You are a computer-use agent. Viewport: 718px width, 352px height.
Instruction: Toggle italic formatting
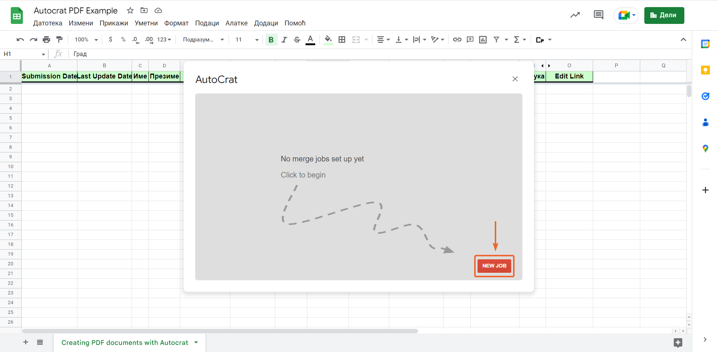pyautogui.click(x=284, y=40)
